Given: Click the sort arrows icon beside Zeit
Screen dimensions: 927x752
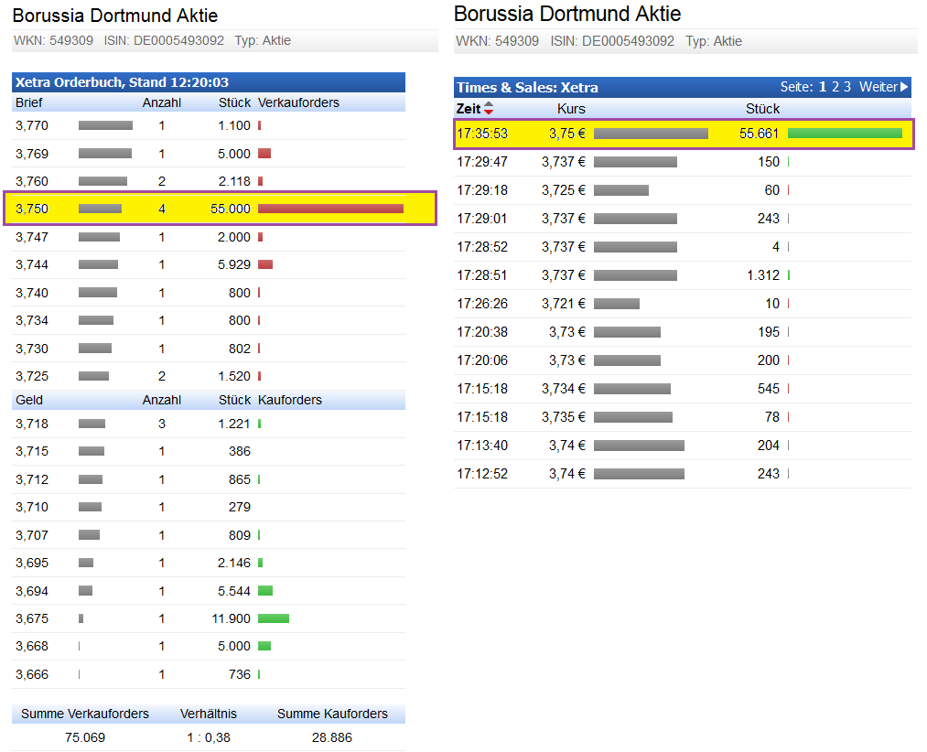Looking at the screenshot, I should pyautogui.click(x=489, y=108).
